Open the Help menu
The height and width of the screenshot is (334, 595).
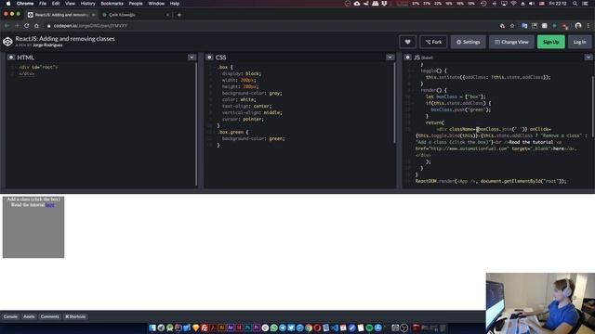pos(175,4)
